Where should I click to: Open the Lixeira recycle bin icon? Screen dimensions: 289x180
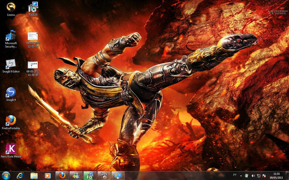(11, 9)
